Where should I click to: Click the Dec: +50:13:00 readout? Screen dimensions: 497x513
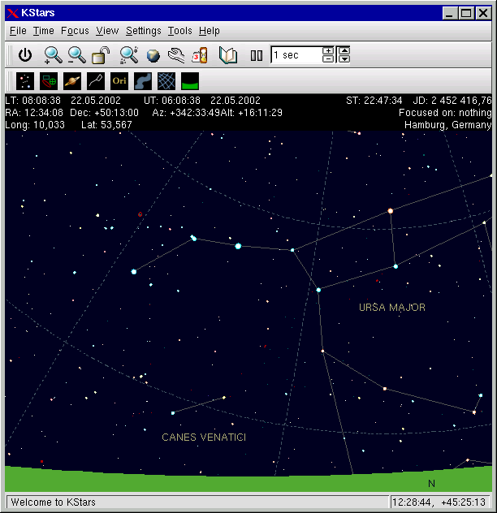click(104, 113)
